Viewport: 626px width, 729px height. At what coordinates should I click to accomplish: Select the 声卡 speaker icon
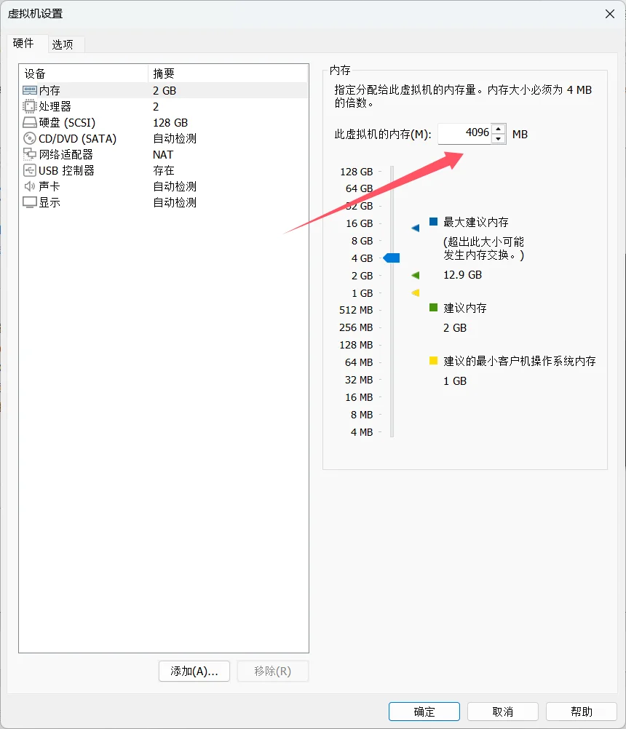point(30,186)
